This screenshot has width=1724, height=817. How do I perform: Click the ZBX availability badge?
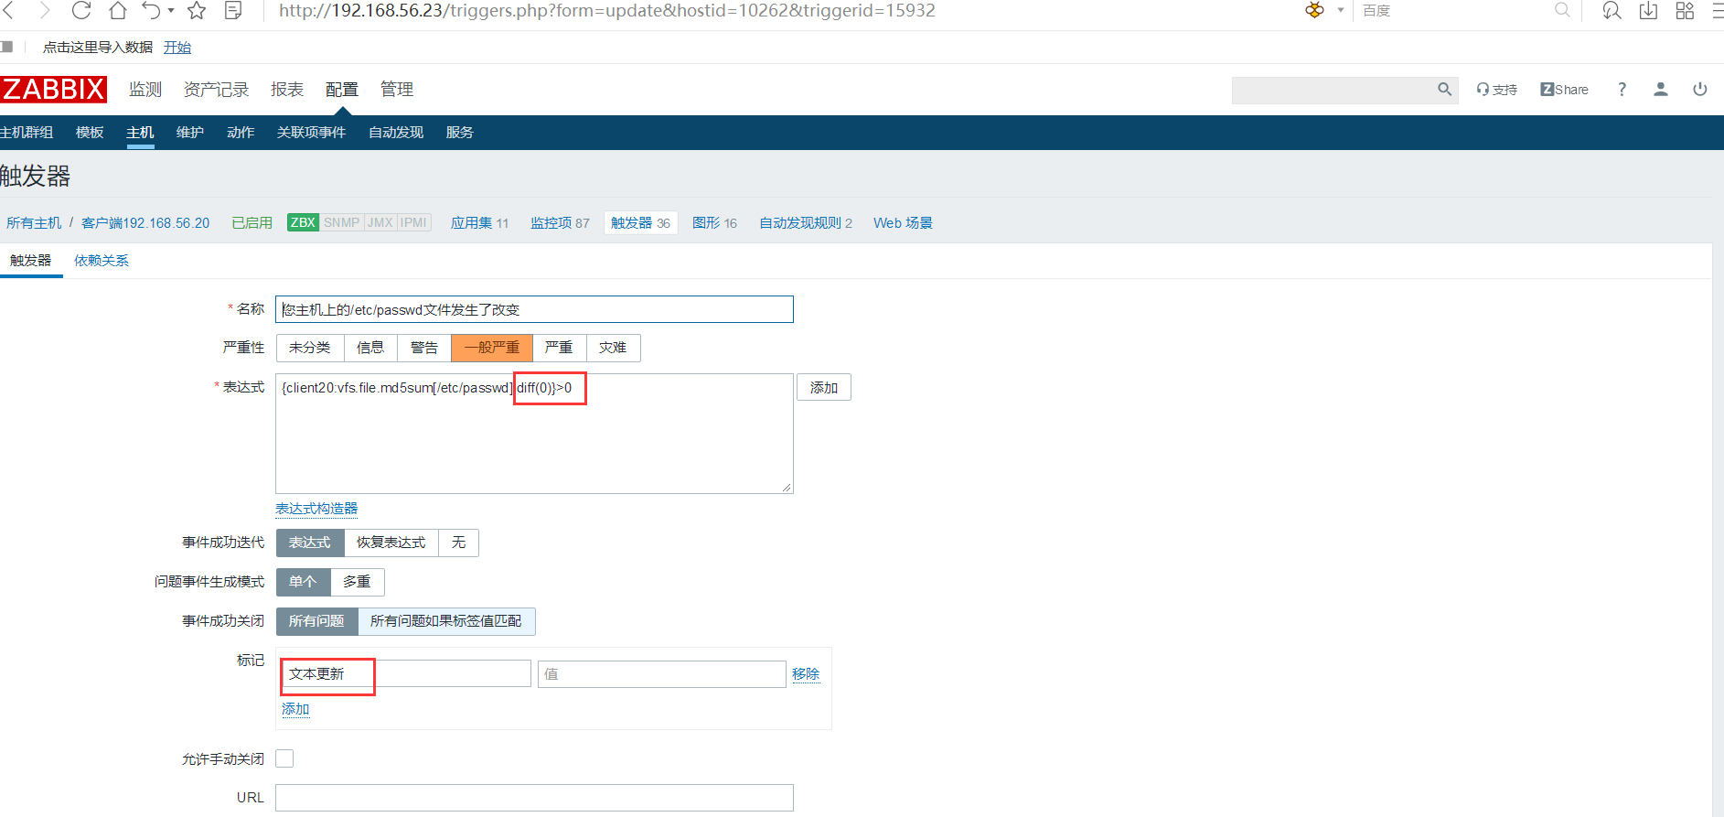(303, 222)
